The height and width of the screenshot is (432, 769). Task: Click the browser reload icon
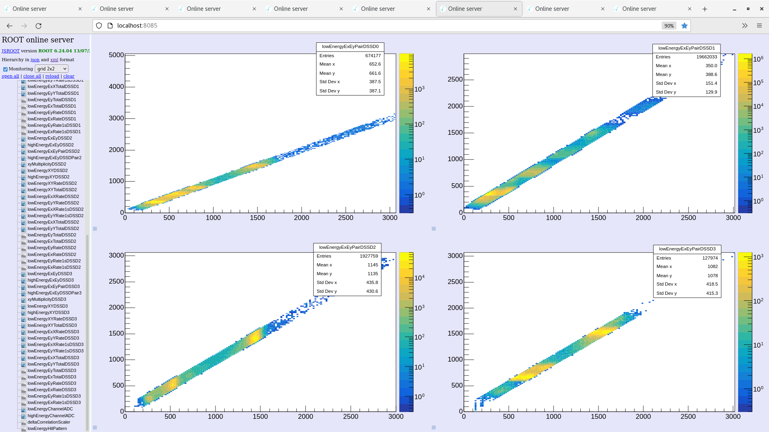click(x=38, y=26)
